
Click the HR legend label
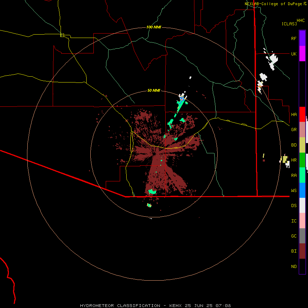click(x=294, y=160)
